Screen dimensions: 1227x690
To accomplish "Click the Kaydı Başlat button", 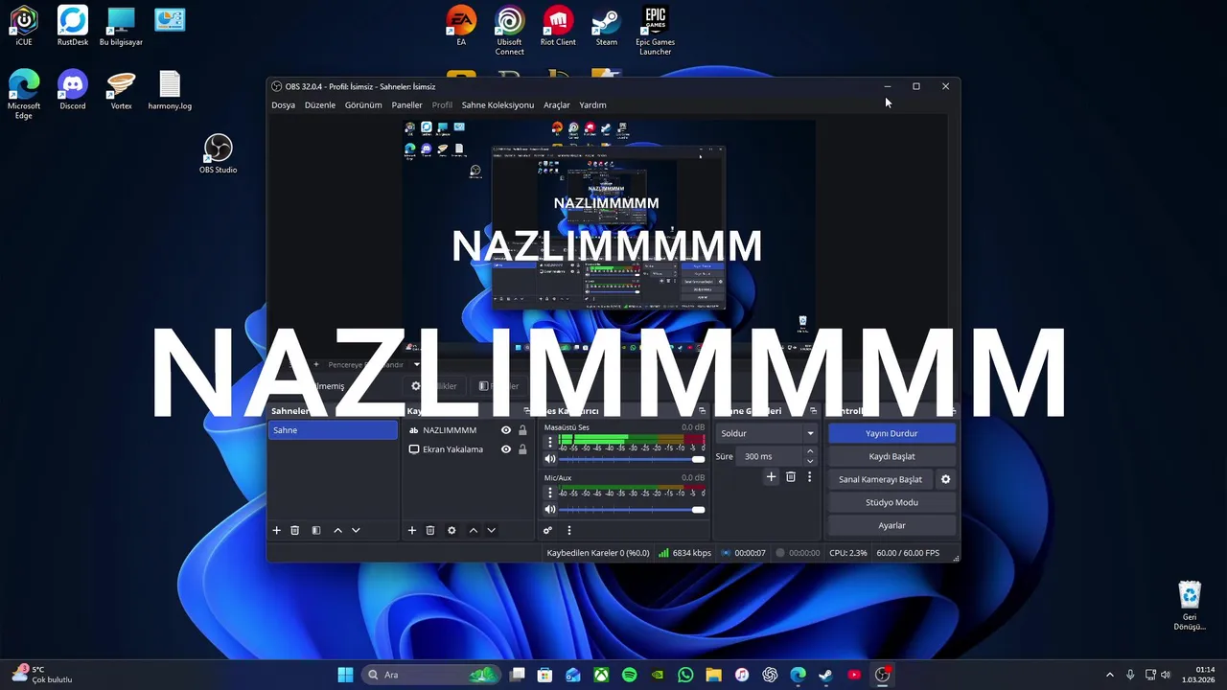I will [891, 456].
